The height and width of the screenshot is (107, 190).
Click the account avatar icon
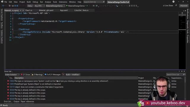click(x=173, y=1)
